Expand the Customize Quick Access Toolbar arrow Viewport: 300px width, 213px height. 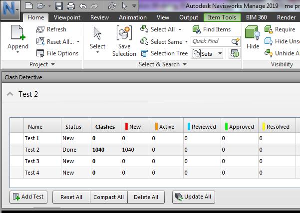(134, 6)
